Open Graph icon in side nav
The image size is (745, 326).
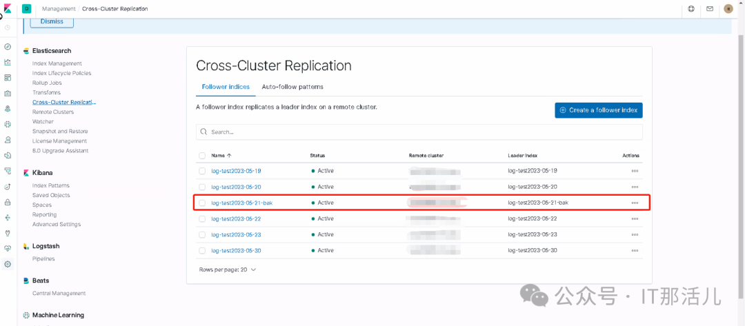(8, 217)
